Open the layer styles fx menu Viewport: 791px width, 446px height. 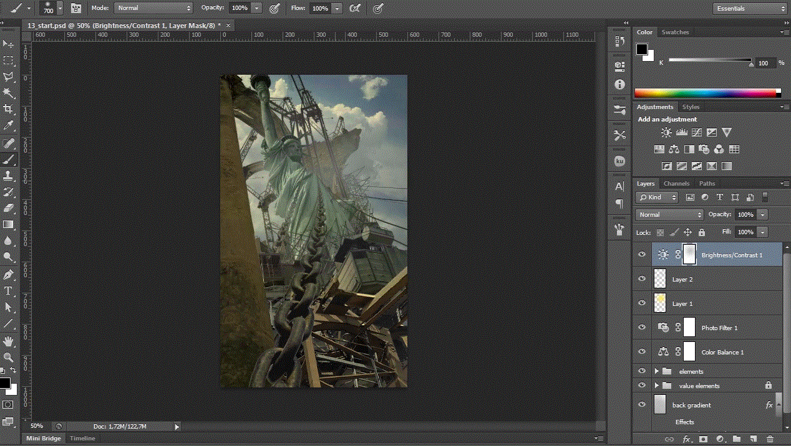click(x=687, y=439)
